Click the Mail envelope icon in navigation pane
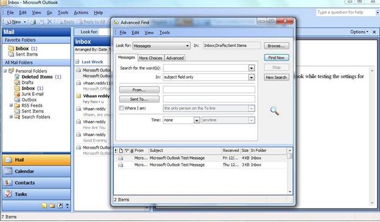Screen dimensions: 380x222 click(9, 160)
